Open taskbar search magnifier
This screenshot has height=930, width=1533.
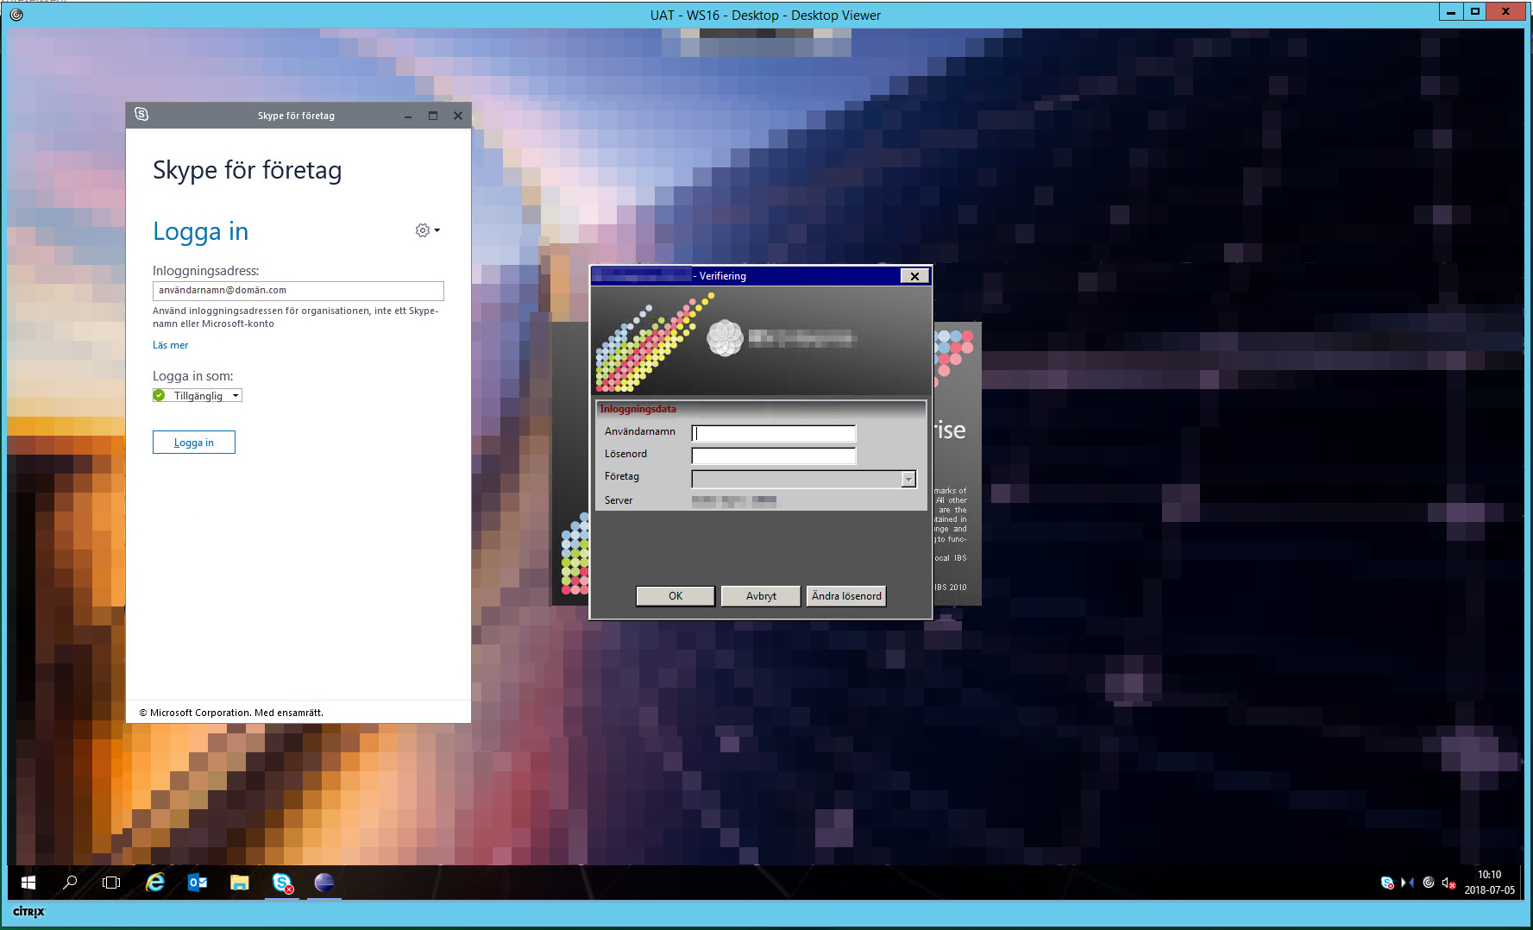point(70,883)
